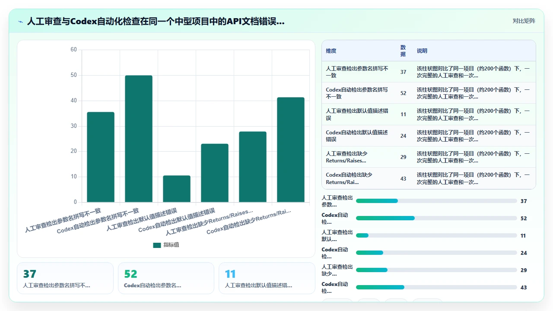553x311 pixels.
Task: Click the 指标值 legend text
Action: (x=171, y=245)
